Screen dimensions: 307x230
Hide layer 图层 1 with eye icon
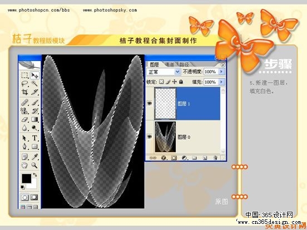(x=150, y=103)
